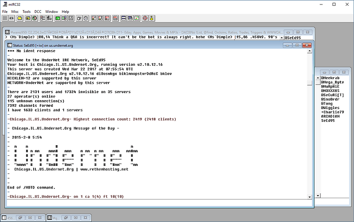Click the remote scripts toolbar icon
This screenshot has height=222, width=354.
click(71, 18)
